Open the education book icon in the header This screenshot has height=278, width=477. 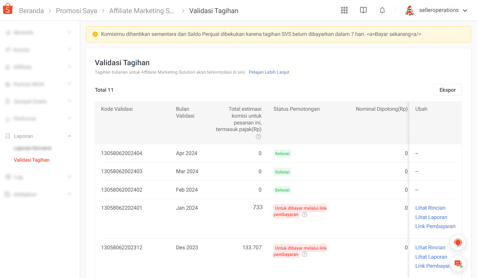[x=363, y=10]
